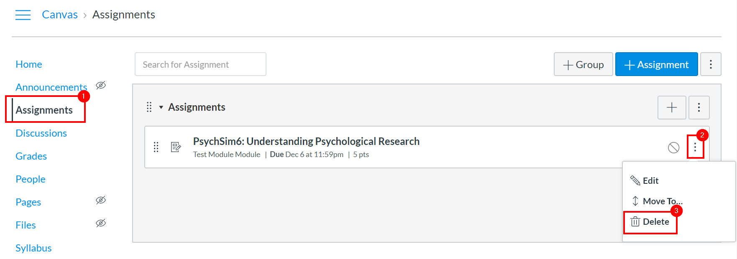Click the + Group button
Image resolution: width=737 pixels, height=259 pixels.
click(583, 64)
